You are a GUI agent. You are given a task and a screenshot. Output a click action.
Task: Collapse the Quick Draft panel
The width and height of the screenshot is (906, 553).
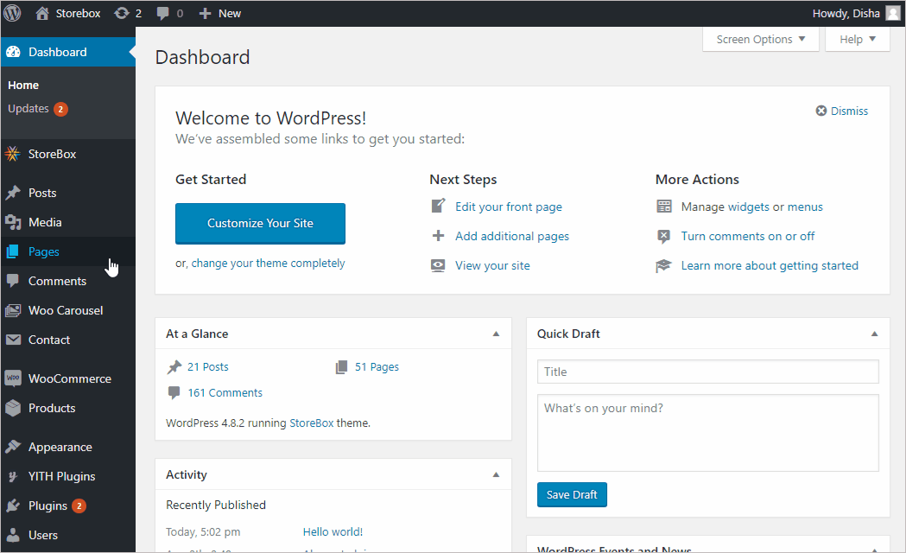pos(874,334)
